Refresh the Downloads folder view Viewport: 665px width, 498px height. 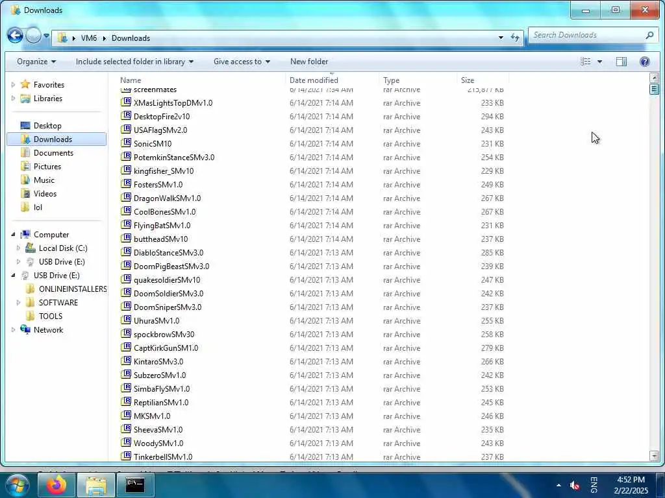(515, 38)
